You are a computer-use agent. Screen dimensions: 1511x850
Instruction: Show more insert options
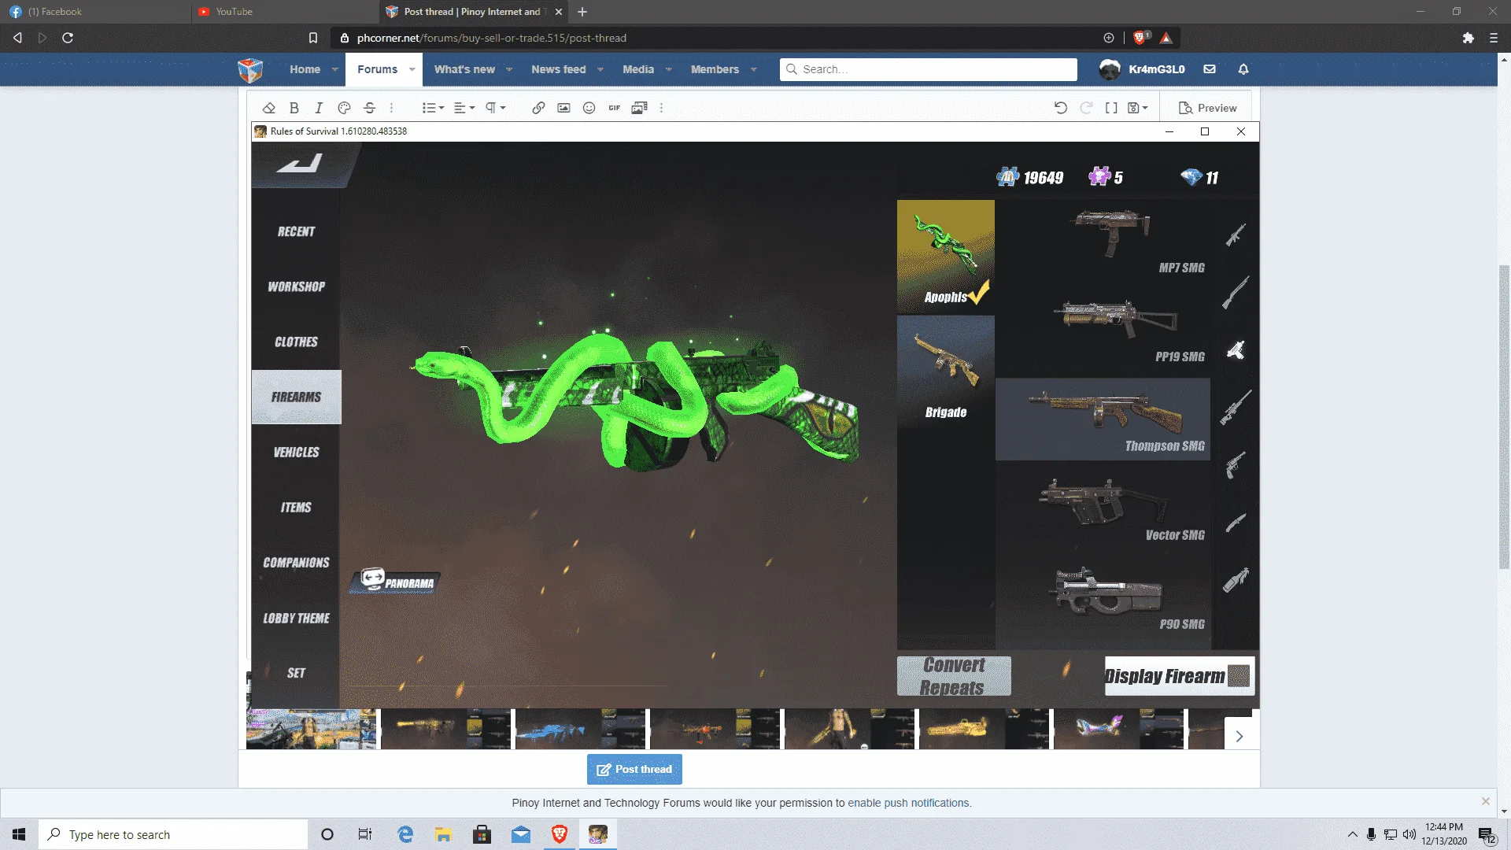661,108
